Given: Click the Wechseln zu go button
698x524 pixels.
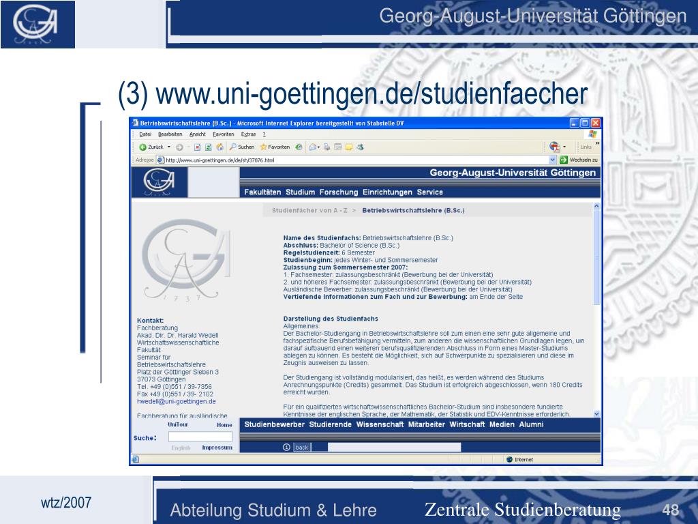Looking at the screenshot, I should pyautogui.click(x=579, y=160).
